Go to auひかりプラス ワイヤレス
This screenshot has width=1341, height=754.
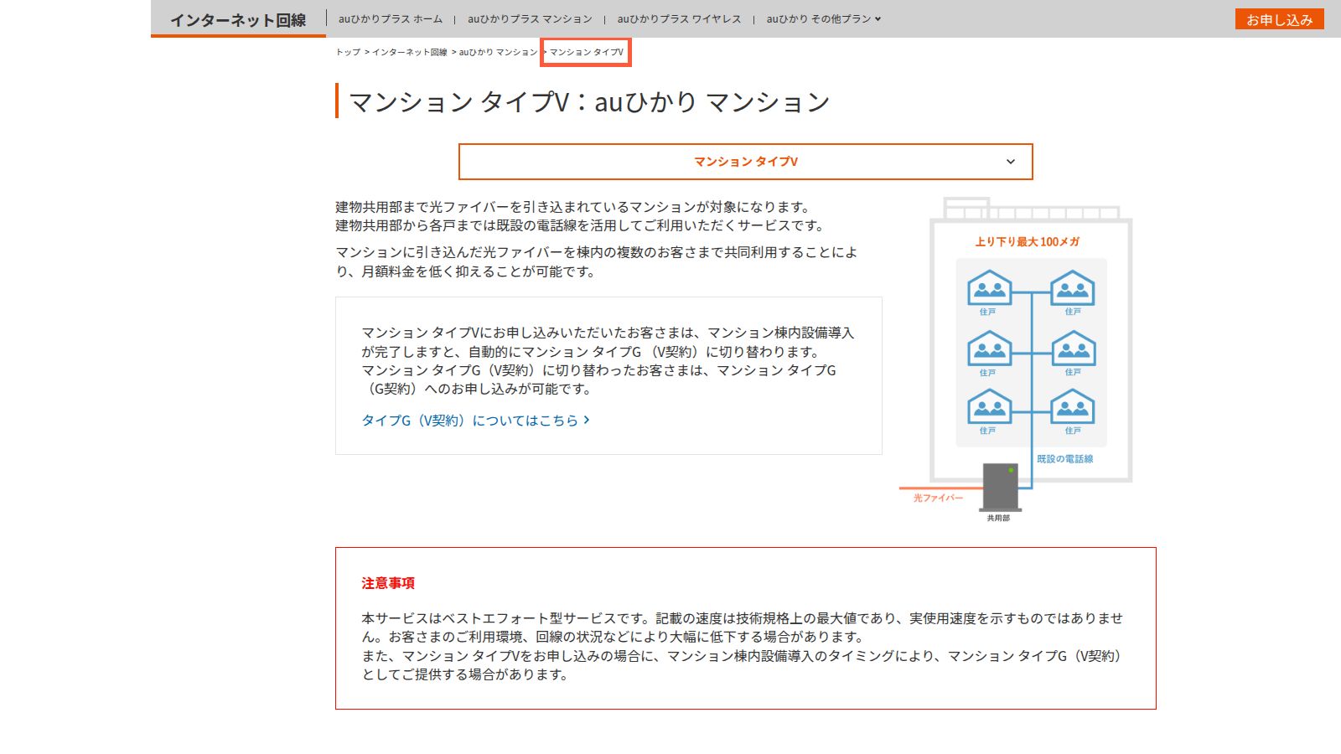(x=679, y=18)
